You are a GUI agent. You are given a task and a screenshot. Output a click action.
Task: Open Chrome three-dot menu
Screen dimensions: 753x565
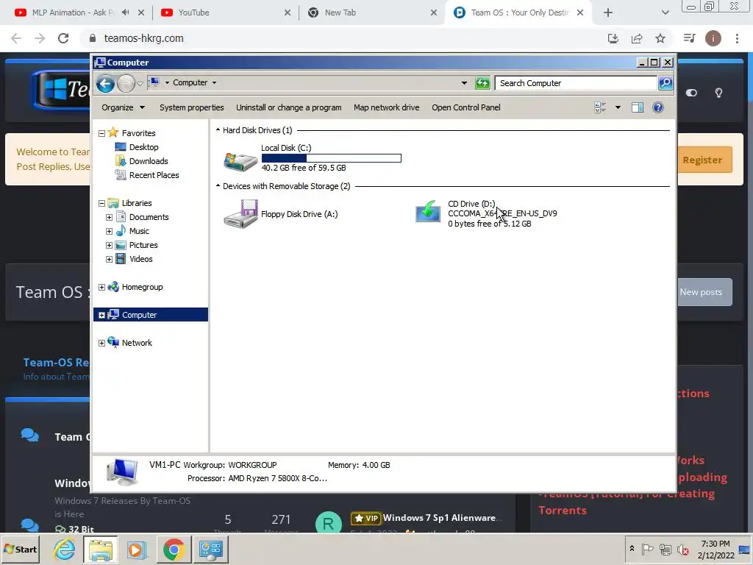coord(737,38)
